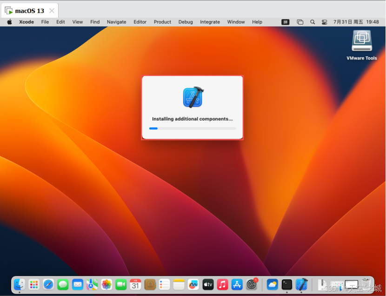
Task: Open Reminders from the dock
Action: [x=165, y=284]
